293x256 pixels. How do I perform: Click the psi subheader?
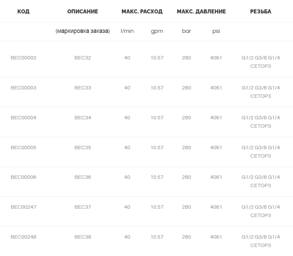point(216,31)
